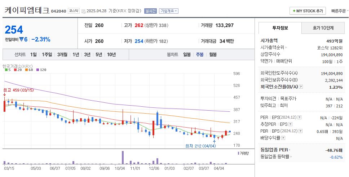Viewport: 349px width, 177px height.
Task: Click the 거래대금 value 34 백만
Action: pyautogui.click(x=226, y=41)
